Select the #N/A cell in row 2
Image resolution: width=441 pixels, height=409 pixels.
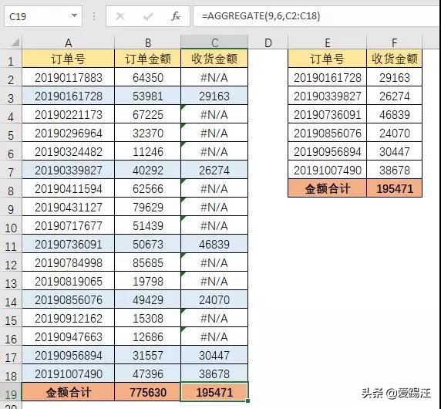coord(214,78)
